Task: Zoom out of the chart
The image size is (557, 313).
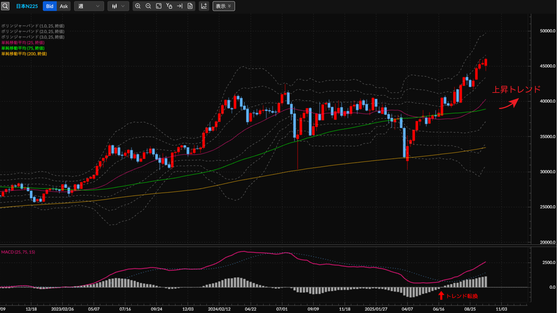Action: tap(148, 6)
